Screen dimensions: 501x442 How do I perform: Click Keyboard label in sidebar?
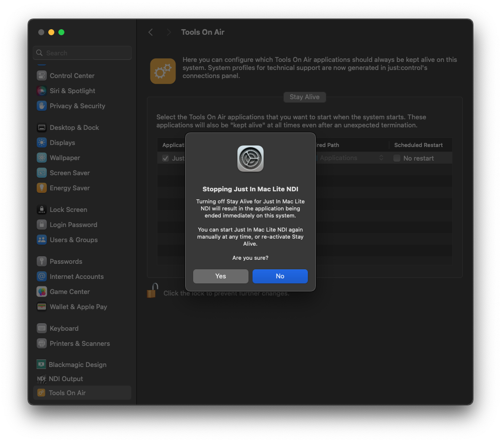coord(64,328)
